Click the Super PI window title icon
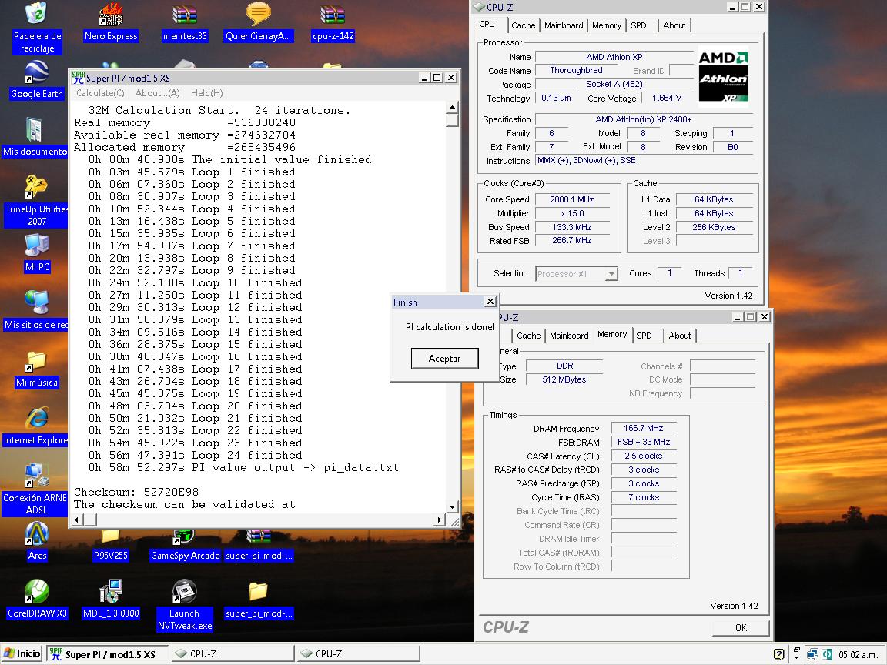 pos(78,78)
